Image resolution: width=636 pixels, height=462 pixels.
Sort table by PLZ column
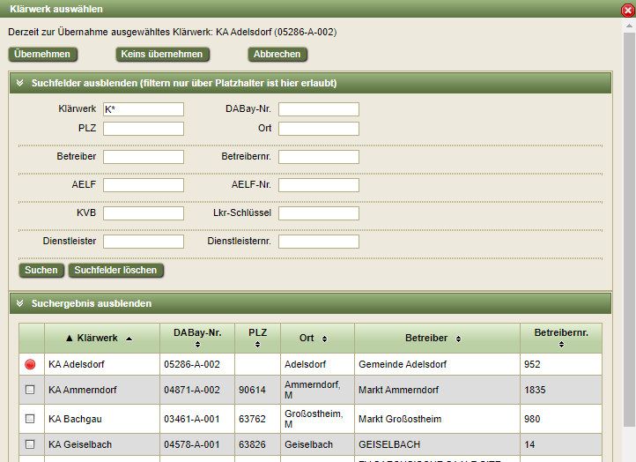point(257,345)
